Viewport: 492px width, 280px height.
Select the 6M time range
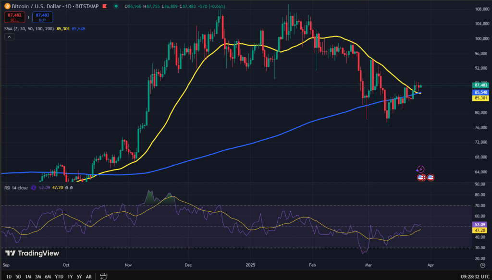48,277
